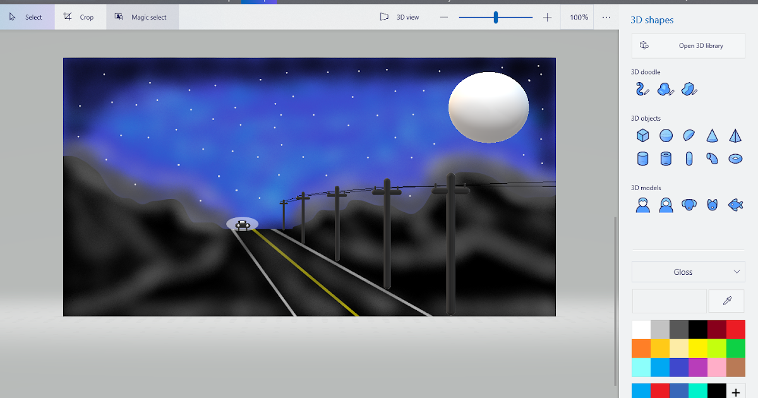Activate the Crop tool

click(80, 16)
